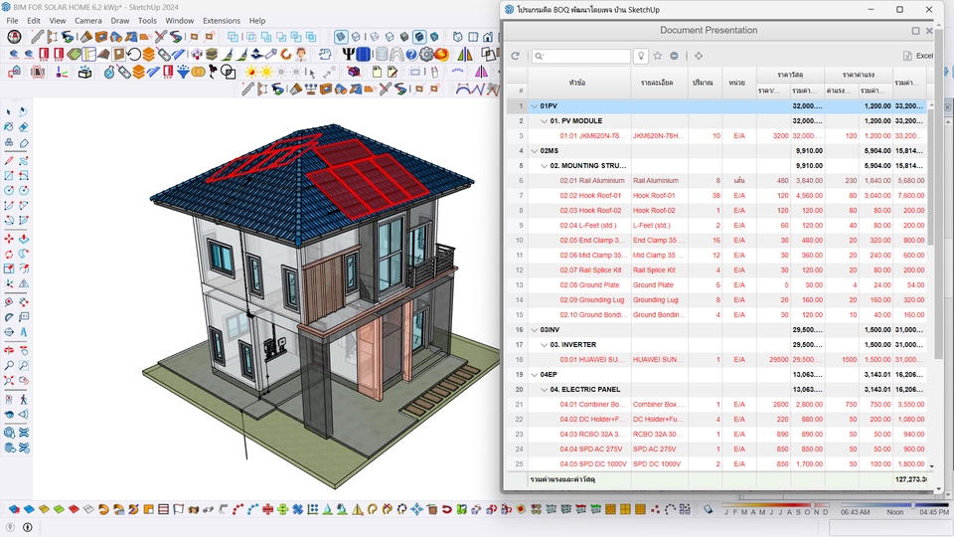Viewport: 954px width, 537px height.
Task: Click the red solar panel array on roof
Action: (x=368, y=177)
